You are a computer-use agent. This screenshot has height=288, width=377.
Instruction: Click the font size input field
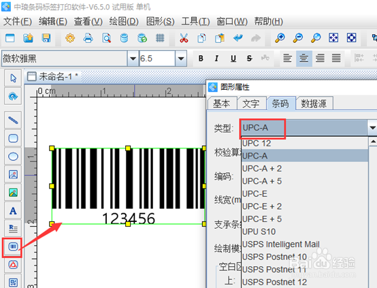click(157, 59)
